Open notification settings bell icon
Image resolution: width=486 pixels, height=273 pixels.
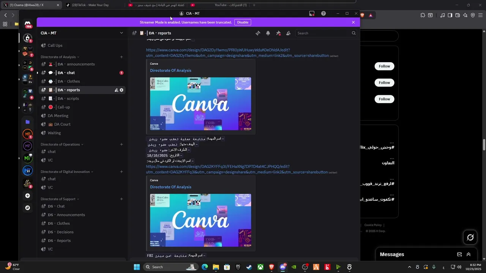(x=268, y=33)
